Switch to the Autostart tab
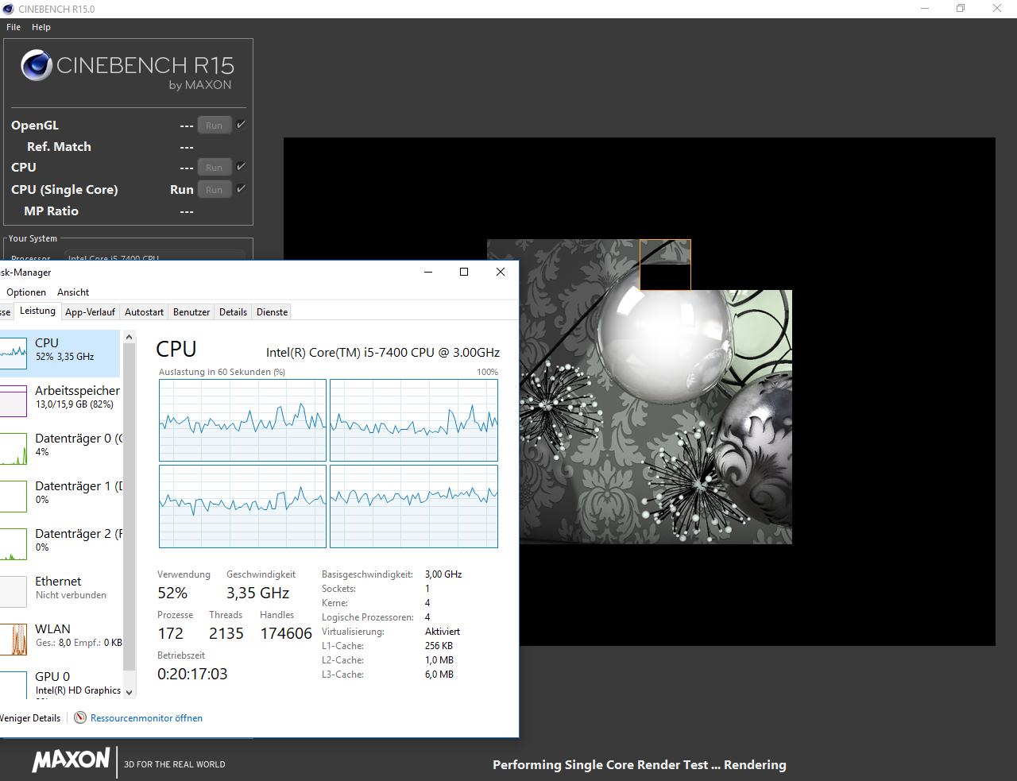This screenshot has width=1017, height=781. coord(144,312)
